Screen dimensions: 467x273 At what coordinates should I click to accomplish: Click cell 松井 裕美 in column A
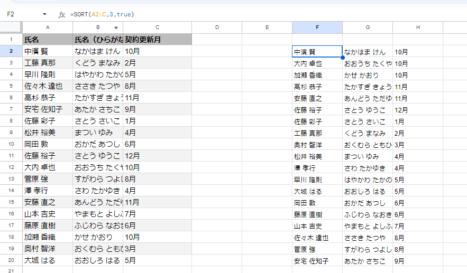click(48, 133)
